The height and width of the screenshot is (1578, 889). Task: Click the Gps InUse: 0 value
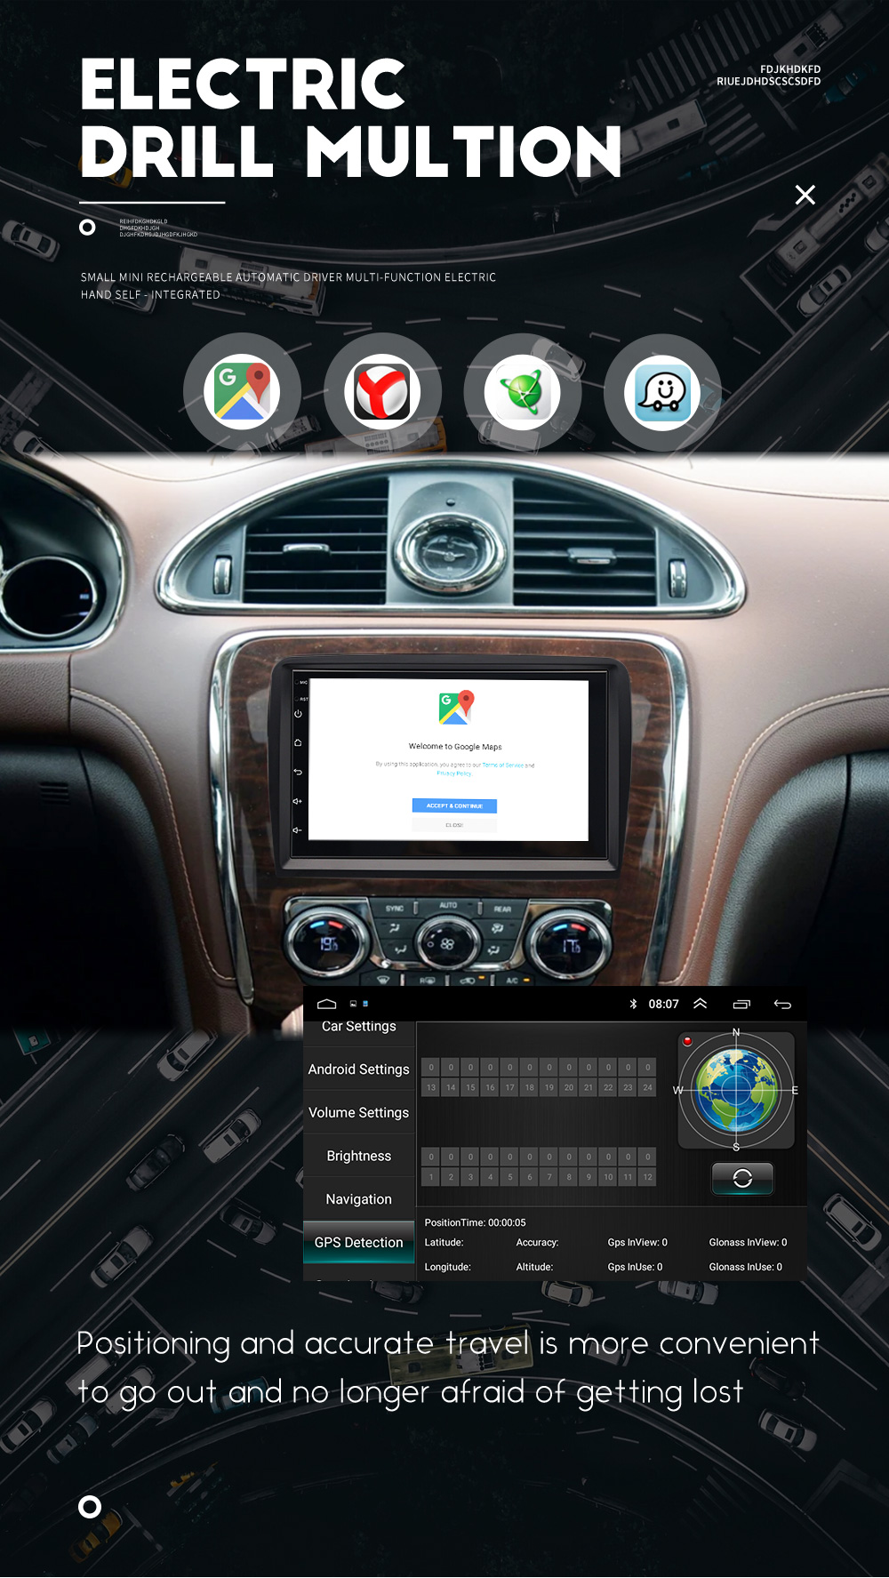pyautogui.click(x=635, y=1267)
